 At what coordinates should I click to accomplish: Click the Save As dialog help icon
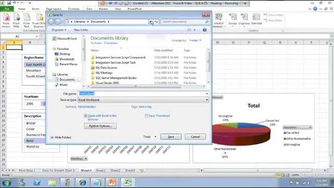(205, 30)
